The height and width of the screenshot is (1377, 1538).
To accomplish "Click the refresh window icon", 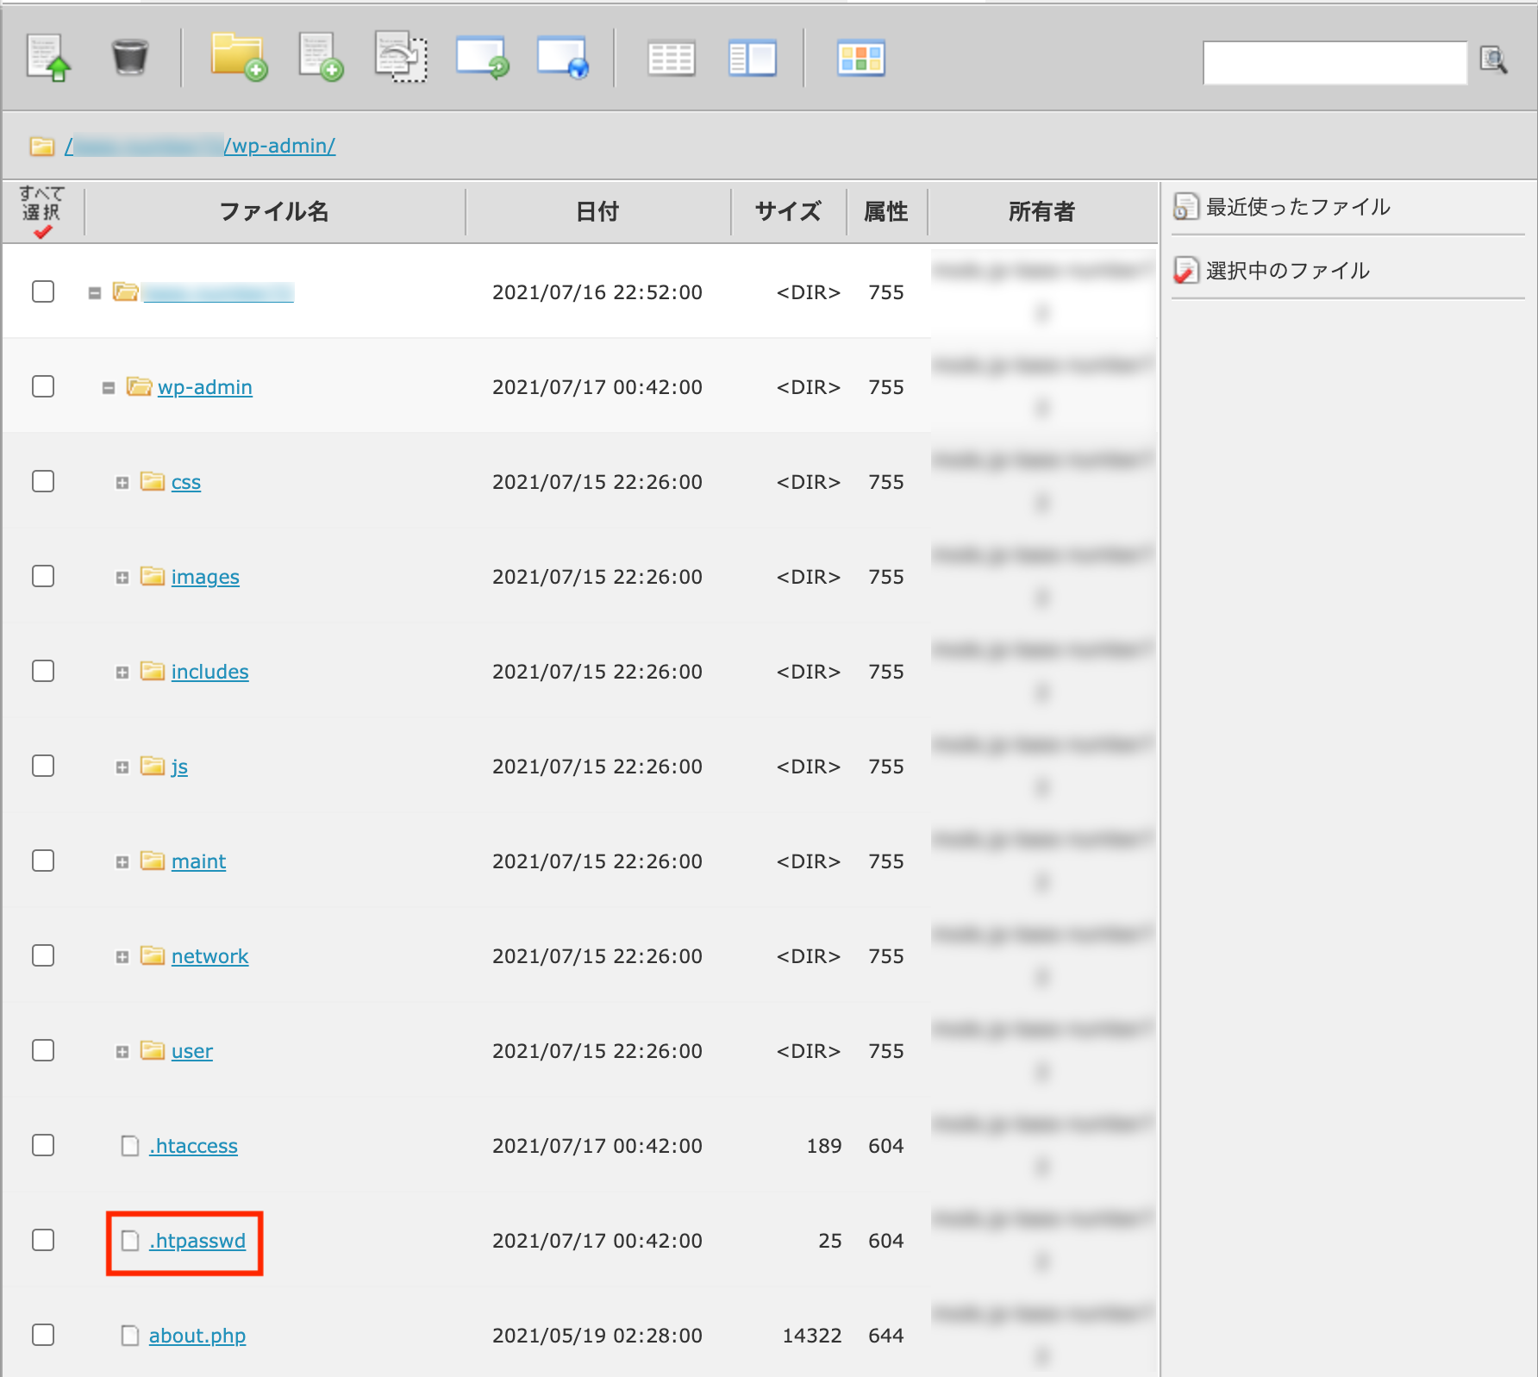I will pyautogui.click(x=482, y=58).
